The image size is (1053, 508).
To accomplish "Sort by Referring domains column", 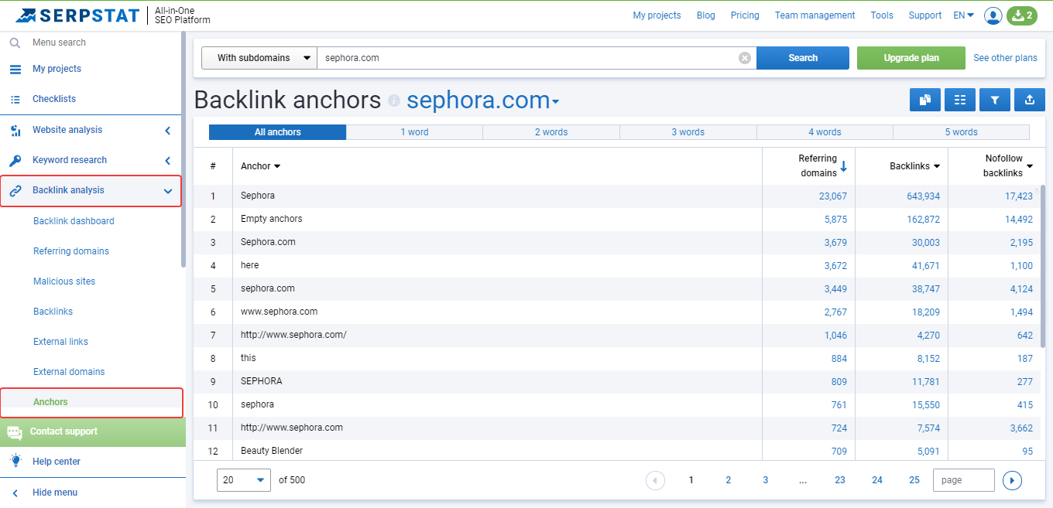I will coord(822,165).
